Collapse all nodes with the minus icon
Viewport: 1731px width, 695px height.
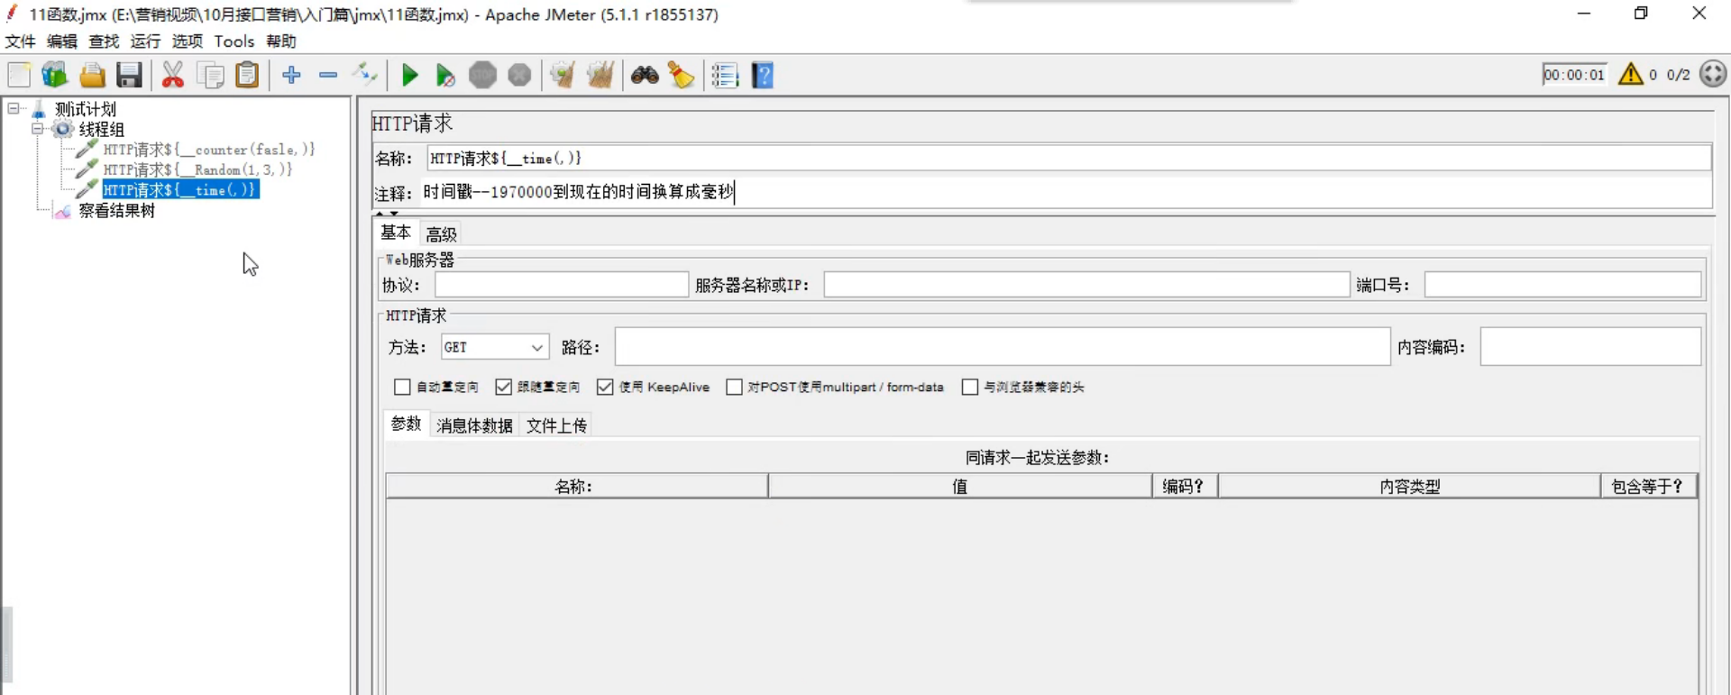[328, 75]
